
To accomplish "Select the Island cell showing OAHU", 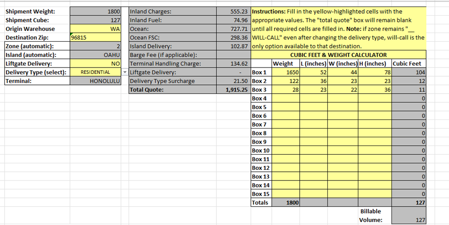I will [95, 55].
